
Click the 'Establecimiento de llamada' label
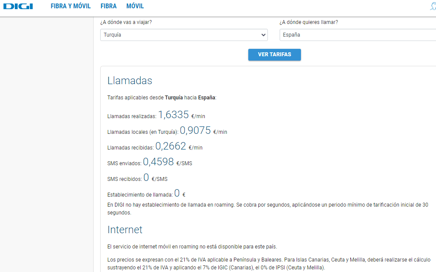[x=140, y=195]
